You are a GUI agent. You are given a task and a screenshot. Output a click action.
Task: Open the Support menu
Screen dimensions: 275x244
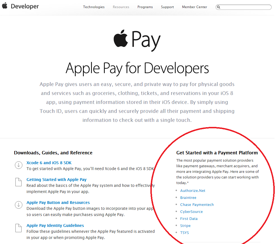click(x=167, y=7)
